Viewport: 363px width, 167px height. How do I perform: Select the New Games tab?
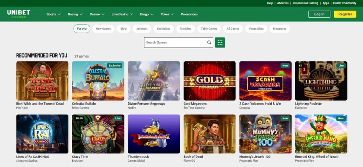103,29
